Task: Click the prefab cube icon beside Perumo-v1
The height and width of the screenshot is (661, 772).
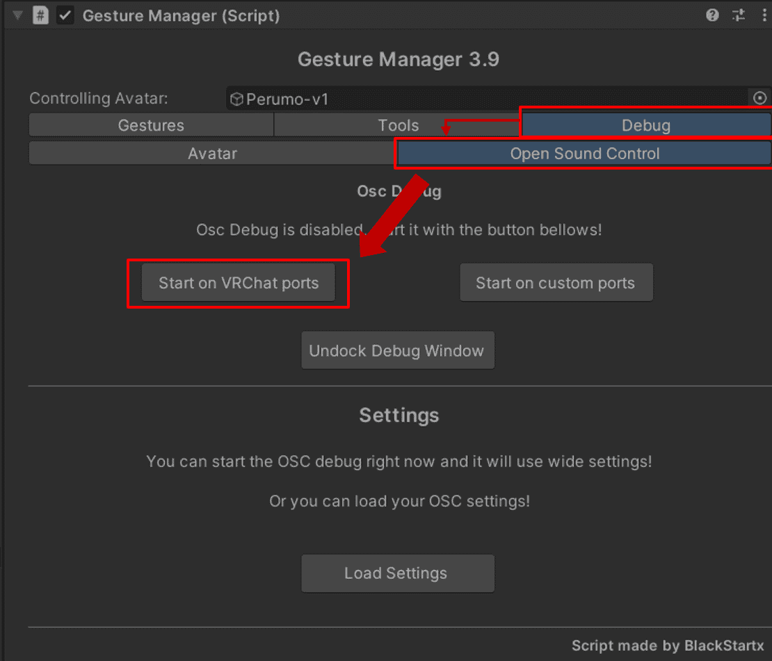Action: (x=236, y=99)
